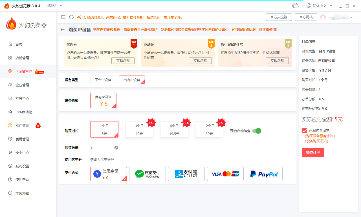Click the back arrow next to 购买IP设备

click(62, 30)
